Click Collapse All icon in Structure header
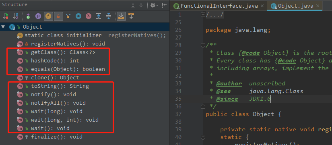332x145 pixels. click(141, 5)
